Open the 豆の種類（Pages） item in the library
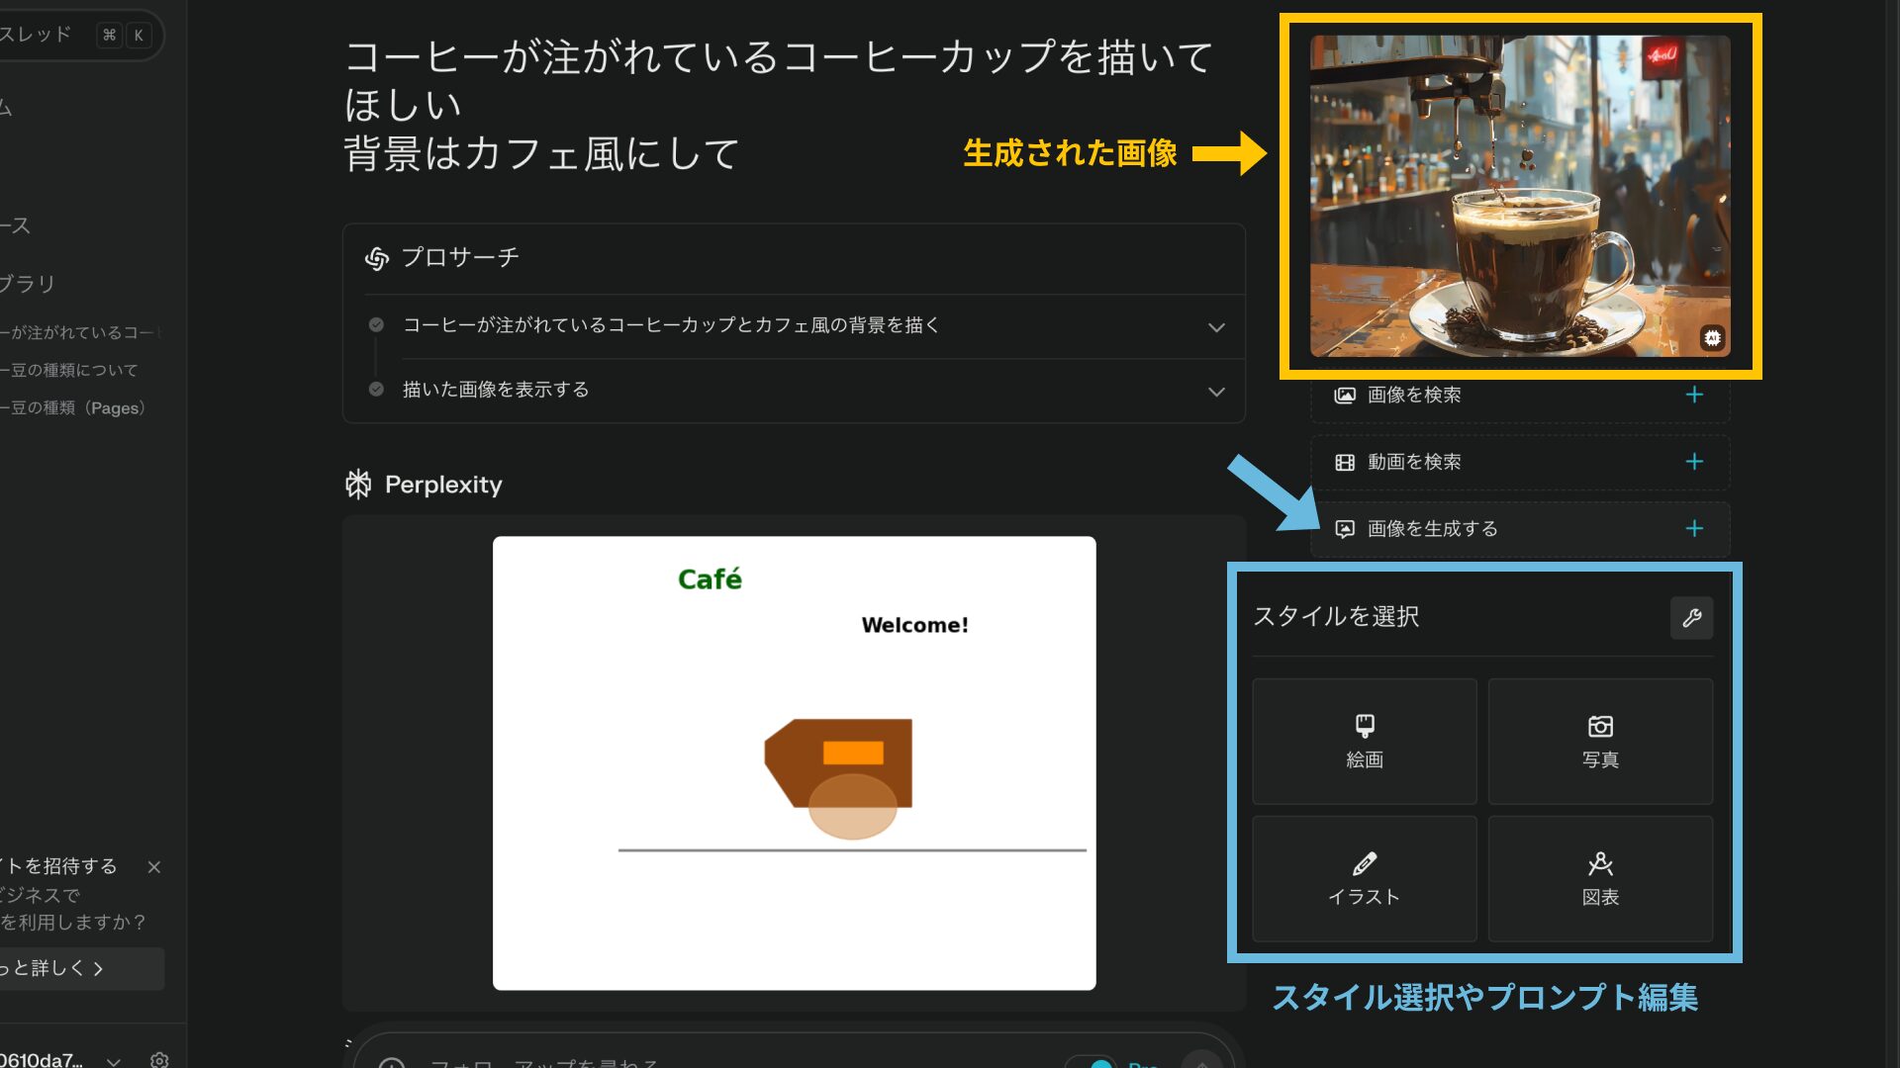The height and width of the screenshot is (1068, 1900). tap(73, 407)
